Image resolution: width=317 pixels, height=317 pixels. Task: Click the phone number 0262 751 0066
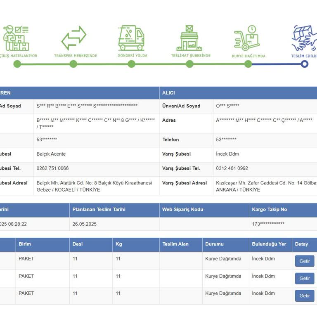52,168
